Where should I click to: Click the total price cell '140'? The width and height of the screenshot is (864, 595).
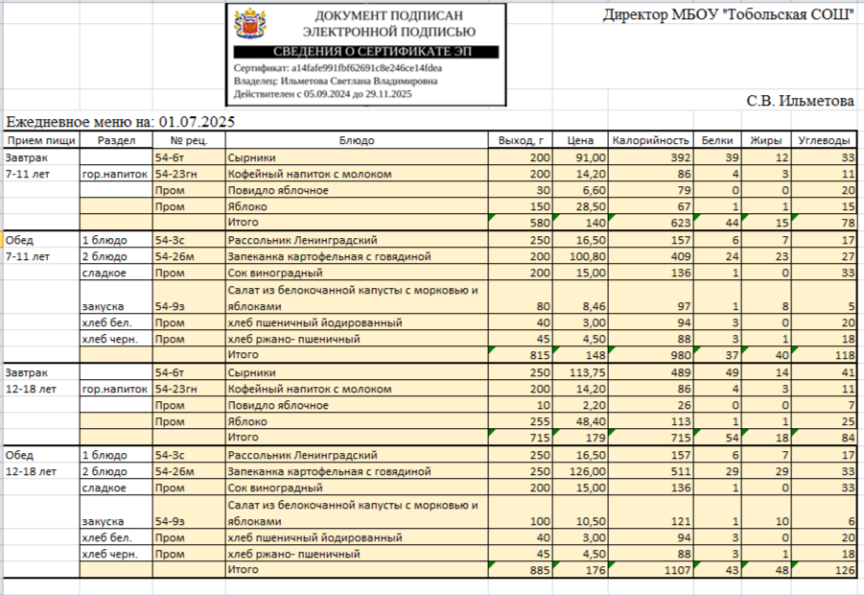[x=580, y=223]
